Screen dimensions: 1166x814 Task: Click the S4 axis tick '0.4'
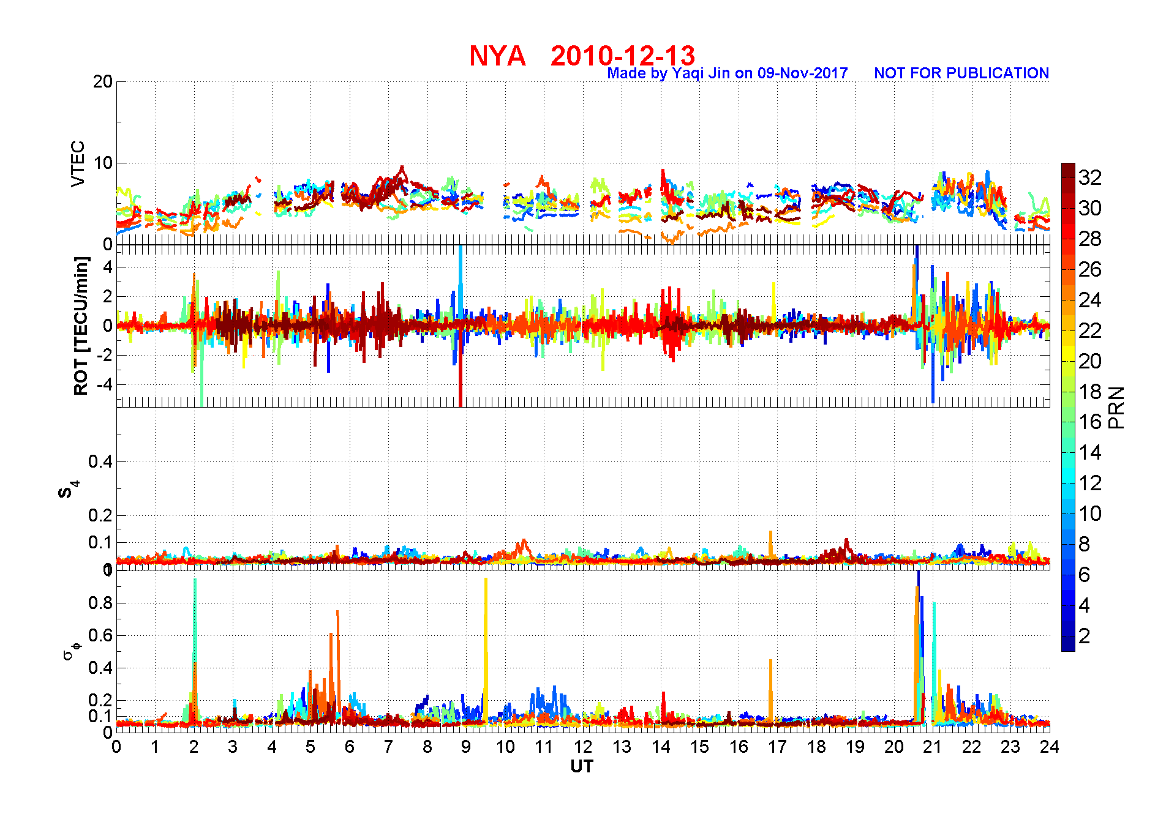(100, 461)
